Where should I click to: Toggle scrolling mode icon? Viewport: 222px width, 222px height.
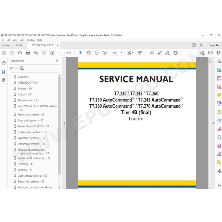coord(140,53)
